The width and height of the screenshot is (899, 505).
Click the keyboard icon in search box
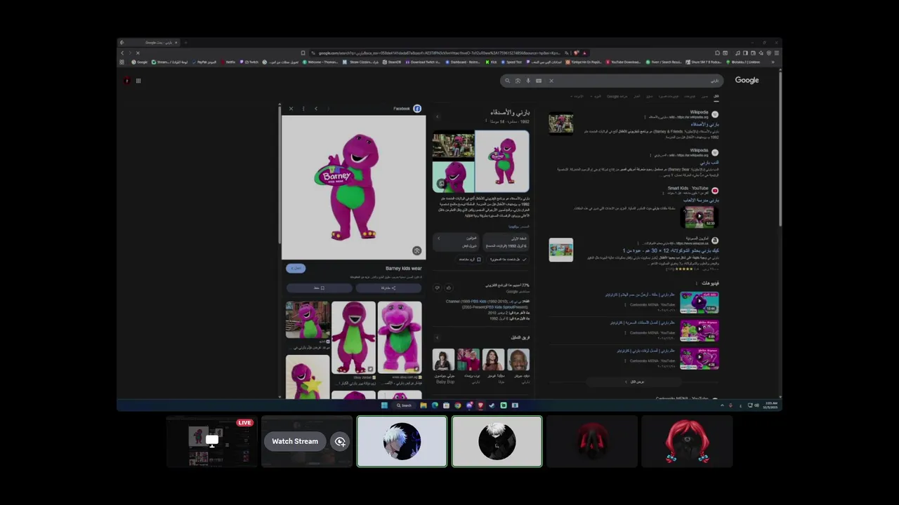(539, 81)
